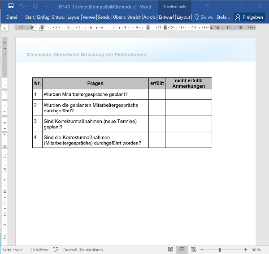Viewport: 269px width, 254px height.
Task: Expand the Quick Access Toolbar customize arrow
Action: (x=46, y=6)
